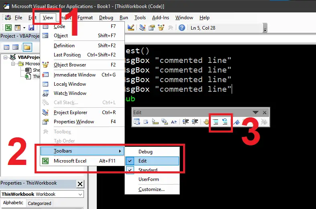Image resolution: width=316 pixels, height=209 pixels.
Task: Choose Project Explorer in View menu
Action: [x=83, y=113]
